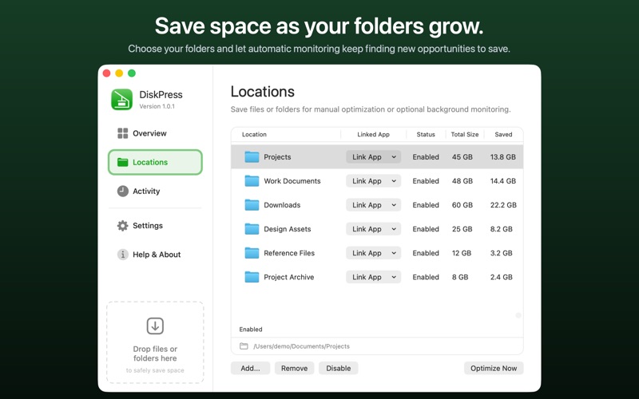Click the Remove button
This screenshot has height=399, width=639.
(294, 368)
